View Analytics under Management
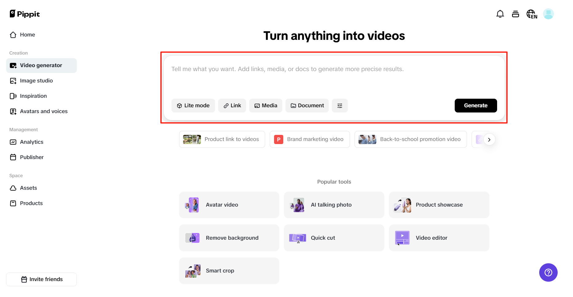 (32, 142)
